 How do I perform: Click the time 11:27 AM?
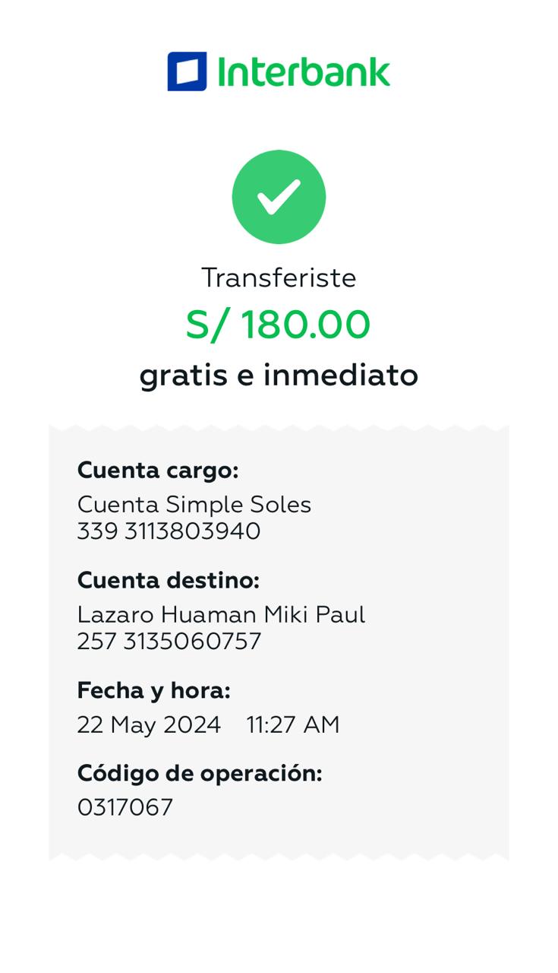pos(293,725)
